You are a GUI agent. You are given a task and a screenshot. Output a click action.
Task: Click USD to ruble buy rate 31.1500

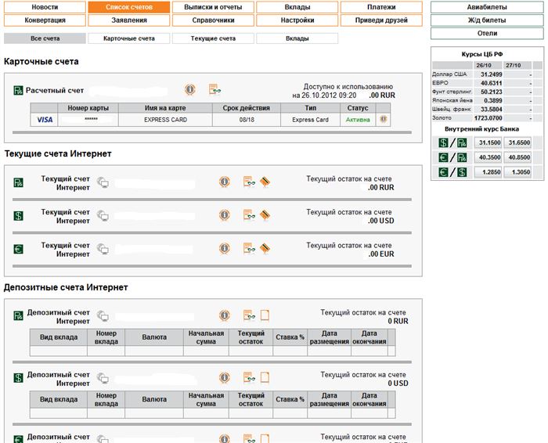[x=489, y=142]
